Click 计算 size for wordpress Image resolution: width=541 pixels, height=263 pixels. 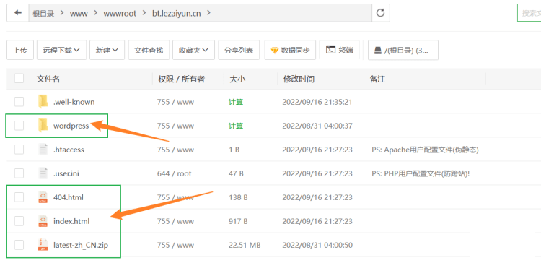coord(236,126)
